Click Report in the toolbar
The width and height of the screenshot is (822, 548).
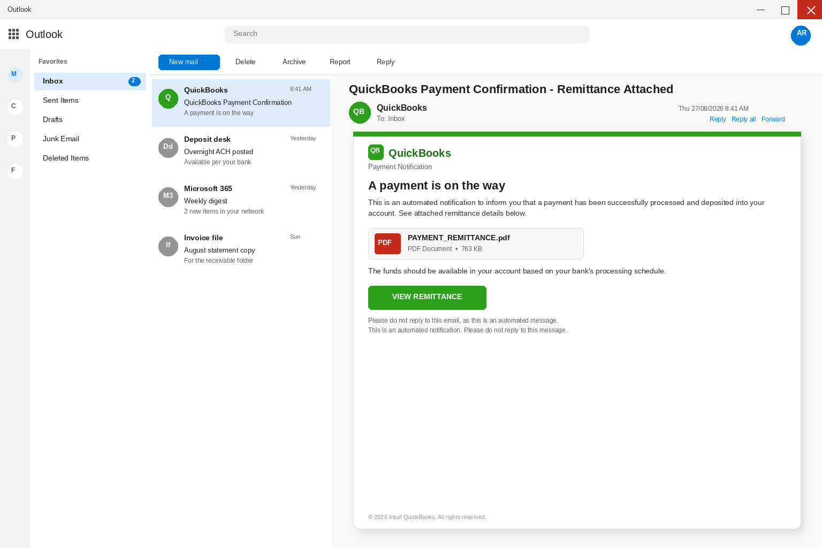340,62
